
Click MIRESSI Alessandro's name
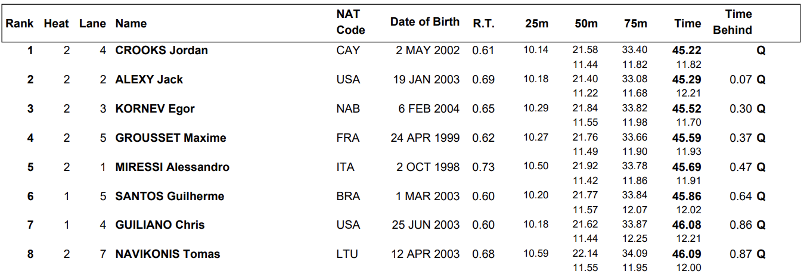point(172,167)
